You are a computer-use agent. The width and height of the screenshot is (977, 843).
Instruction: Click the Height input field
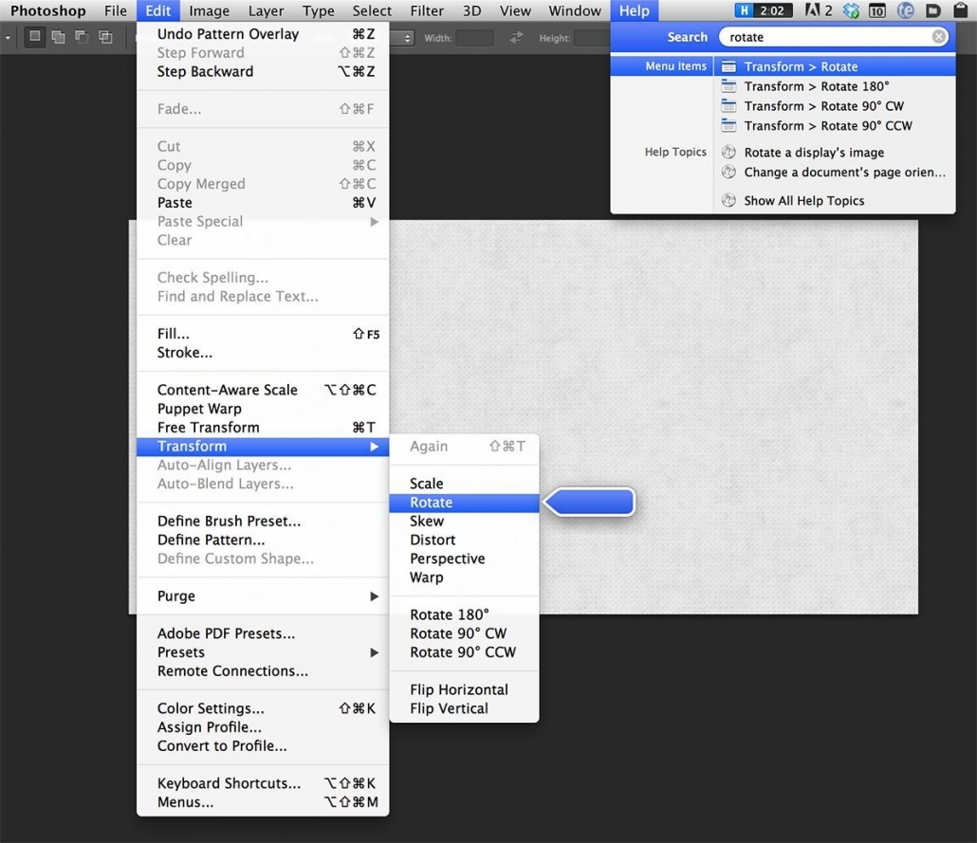click(x=591, y=38)
